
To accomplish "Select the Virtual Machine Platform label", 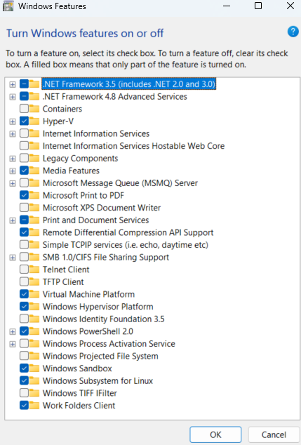I will tap(88, 294).
